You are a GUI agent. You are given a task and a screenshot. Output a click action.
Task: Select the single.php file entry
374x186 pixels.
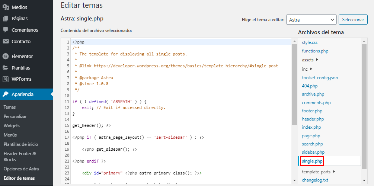point(313,161)
